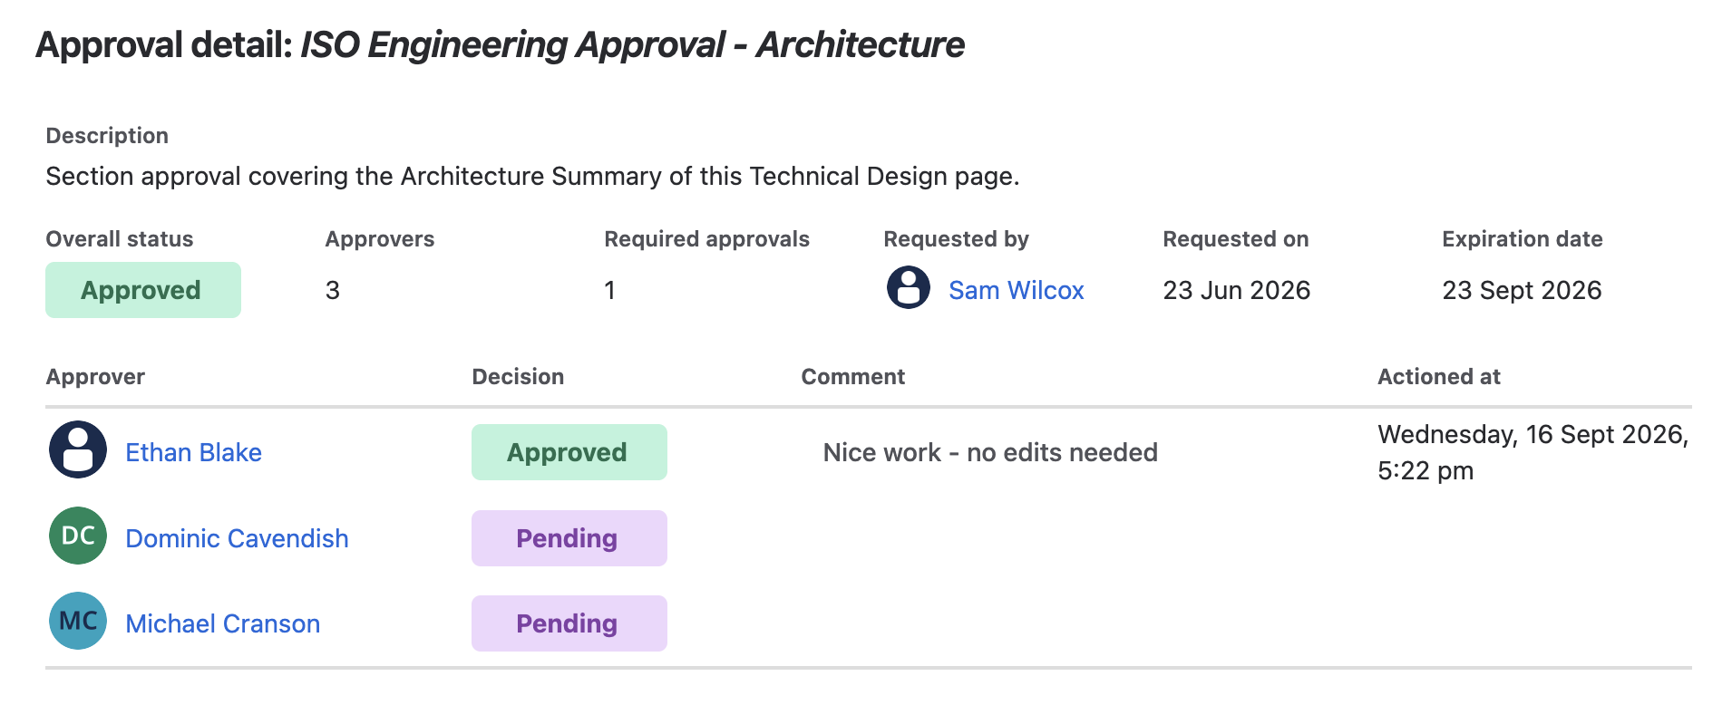Click the 'Approvers' label

pyautogui.click(x=379, y=239)
